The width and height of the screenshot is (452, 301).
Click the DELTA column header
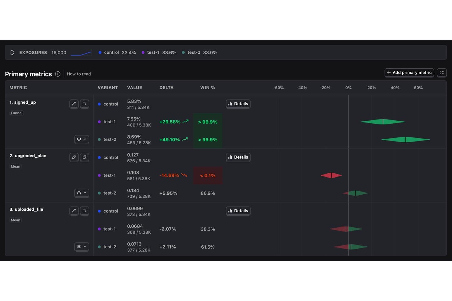166,88
